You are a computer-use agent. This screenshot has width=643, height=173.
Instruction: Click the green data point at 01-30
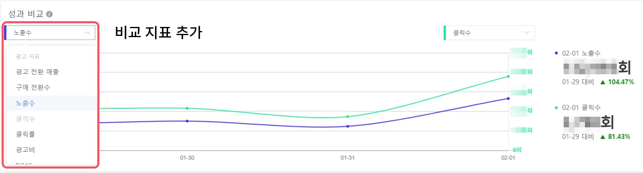pyautogui.click(x=187, y=108)
